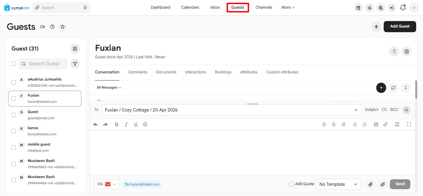The image size is (423, 196).
Task: Click the sympl.cm logo
Action: [x=16, y=7]
